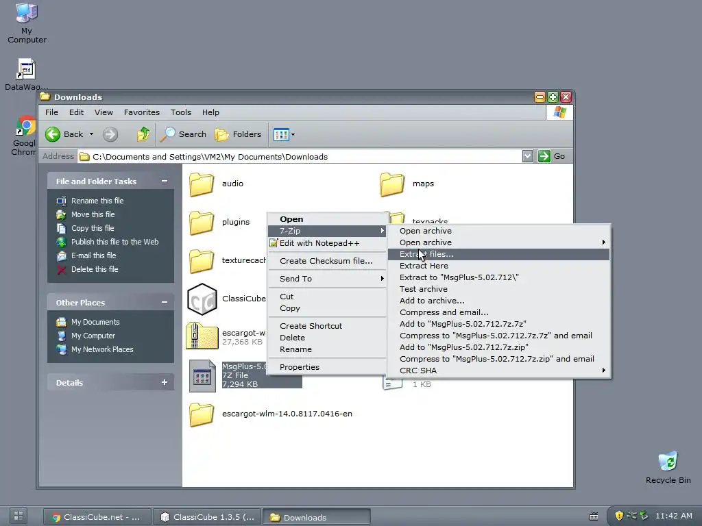Open the Favorites menu
The width and height of the screenshot is (702, 526).
(141, 112)
